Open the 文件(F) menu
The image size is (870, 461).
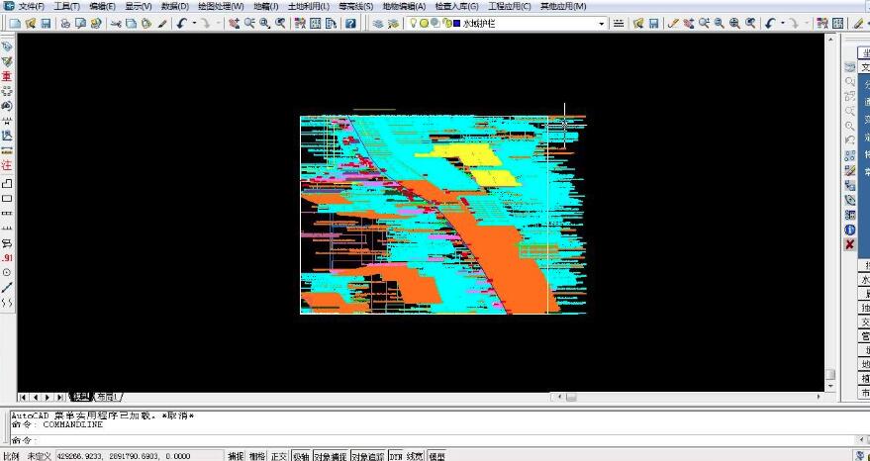tap(31, 7)
